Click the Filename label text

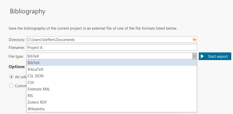tap(16, 48)
